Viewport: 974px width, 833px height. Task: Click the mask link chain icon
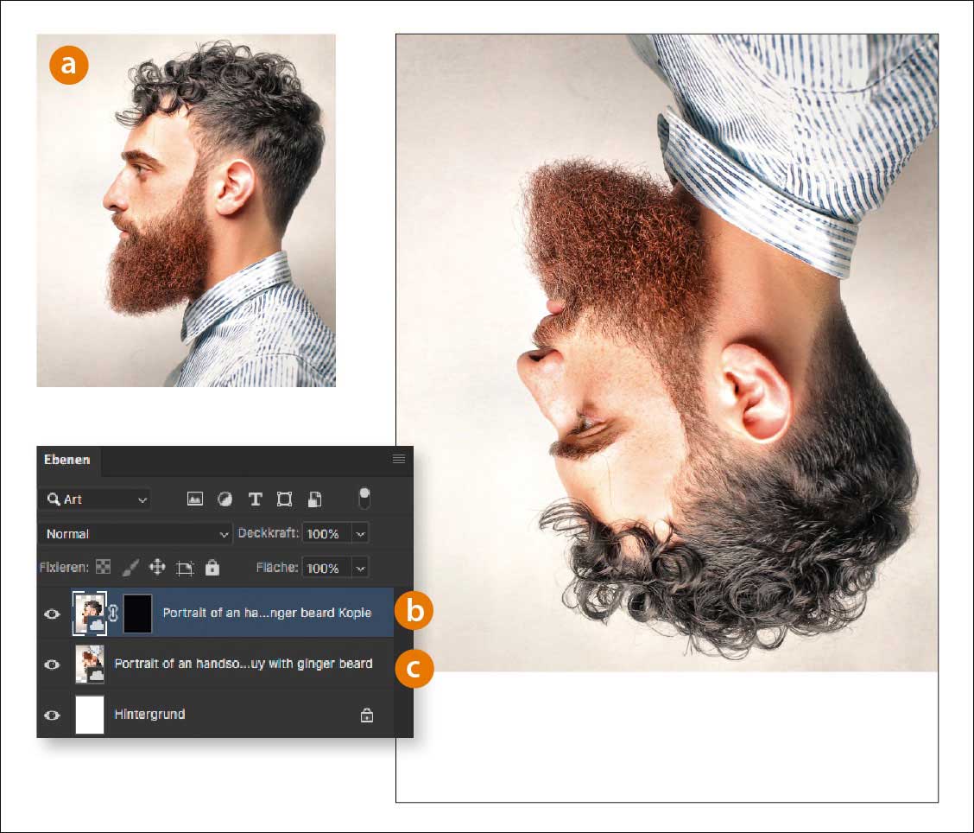[x=114, y=614]
